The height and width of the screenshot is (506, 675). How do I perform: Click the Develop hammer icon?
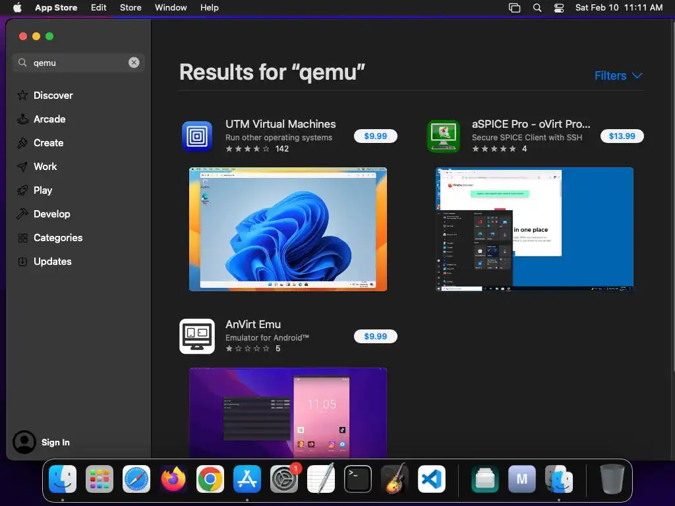click(x=22, y=214)
